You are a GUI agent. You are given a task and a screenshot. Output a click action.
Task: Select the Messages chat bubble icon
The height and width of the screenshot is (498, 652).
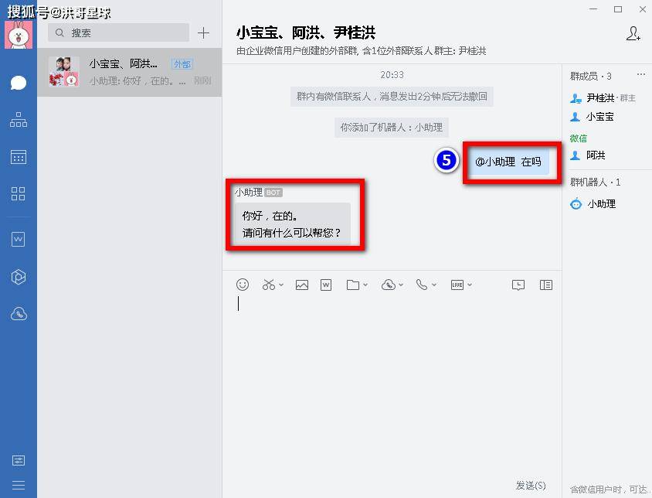pos(19,83)
